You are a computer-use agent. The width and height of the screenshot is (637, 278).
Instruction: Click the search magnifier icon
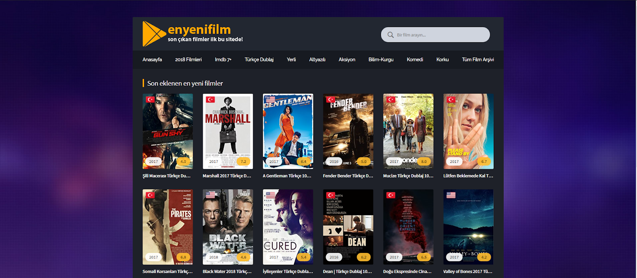(391, 35)
